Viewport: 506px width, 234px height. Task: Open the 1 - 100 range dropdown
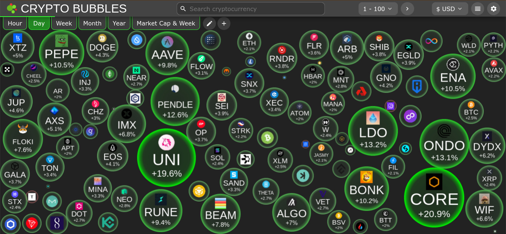(378, 9)
